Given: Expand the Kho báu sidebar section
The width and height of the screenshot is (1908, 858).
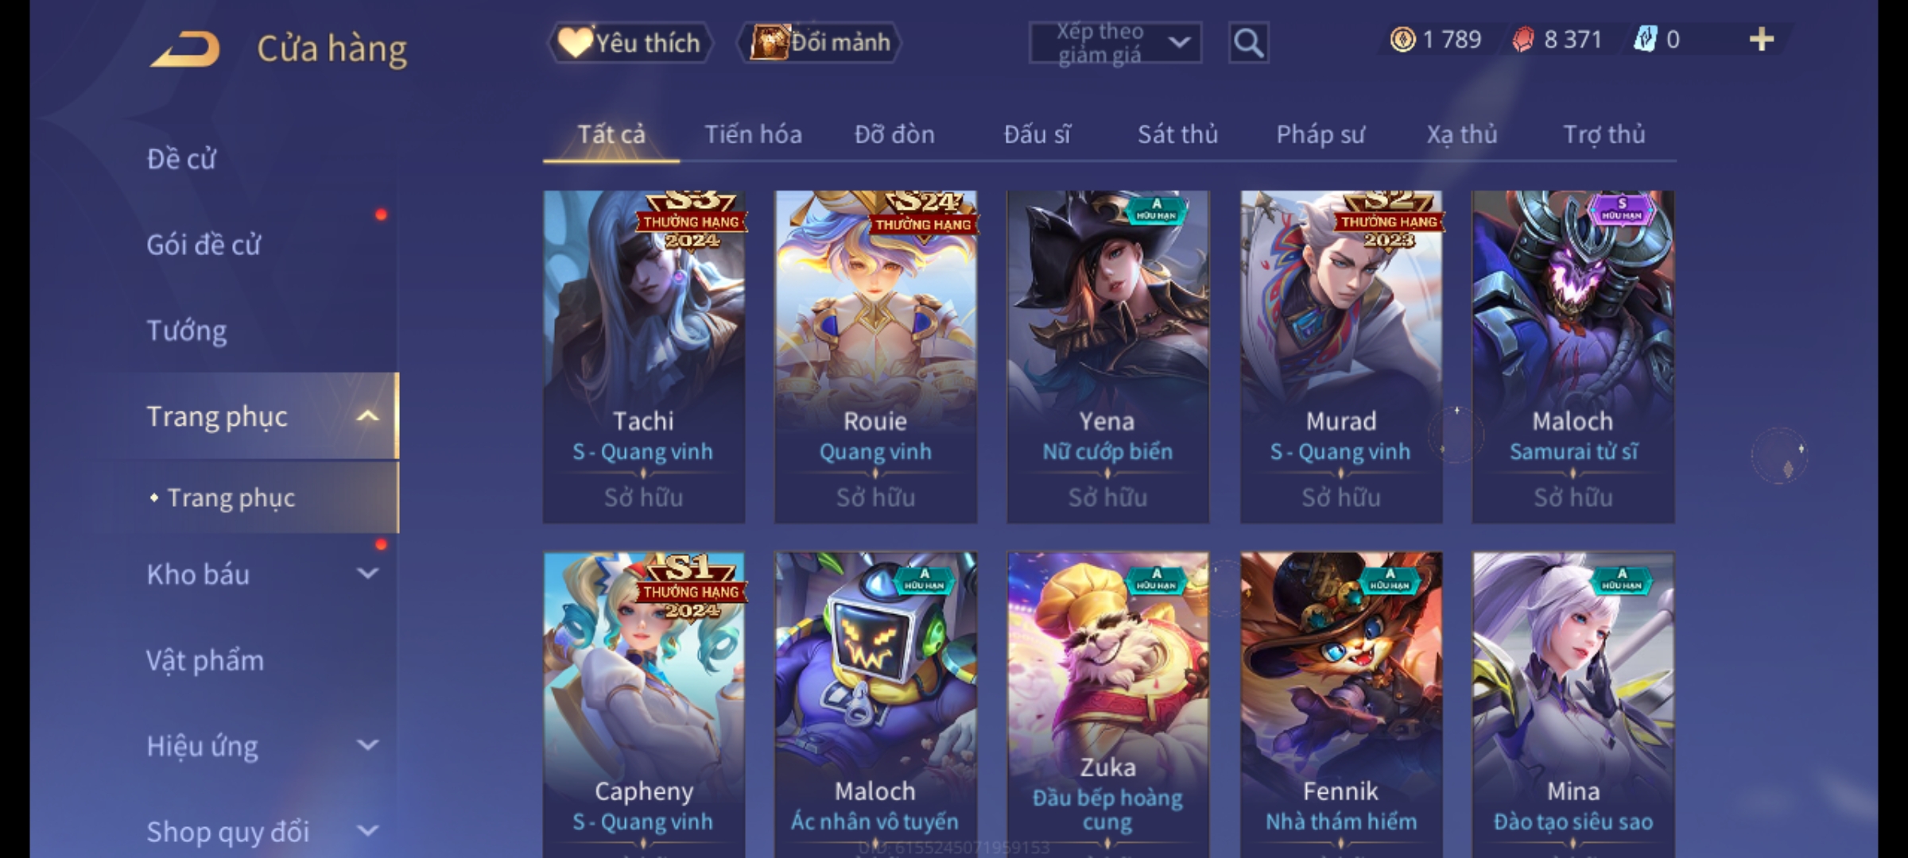Looking at the screenshot, I should tap(367, 574).
